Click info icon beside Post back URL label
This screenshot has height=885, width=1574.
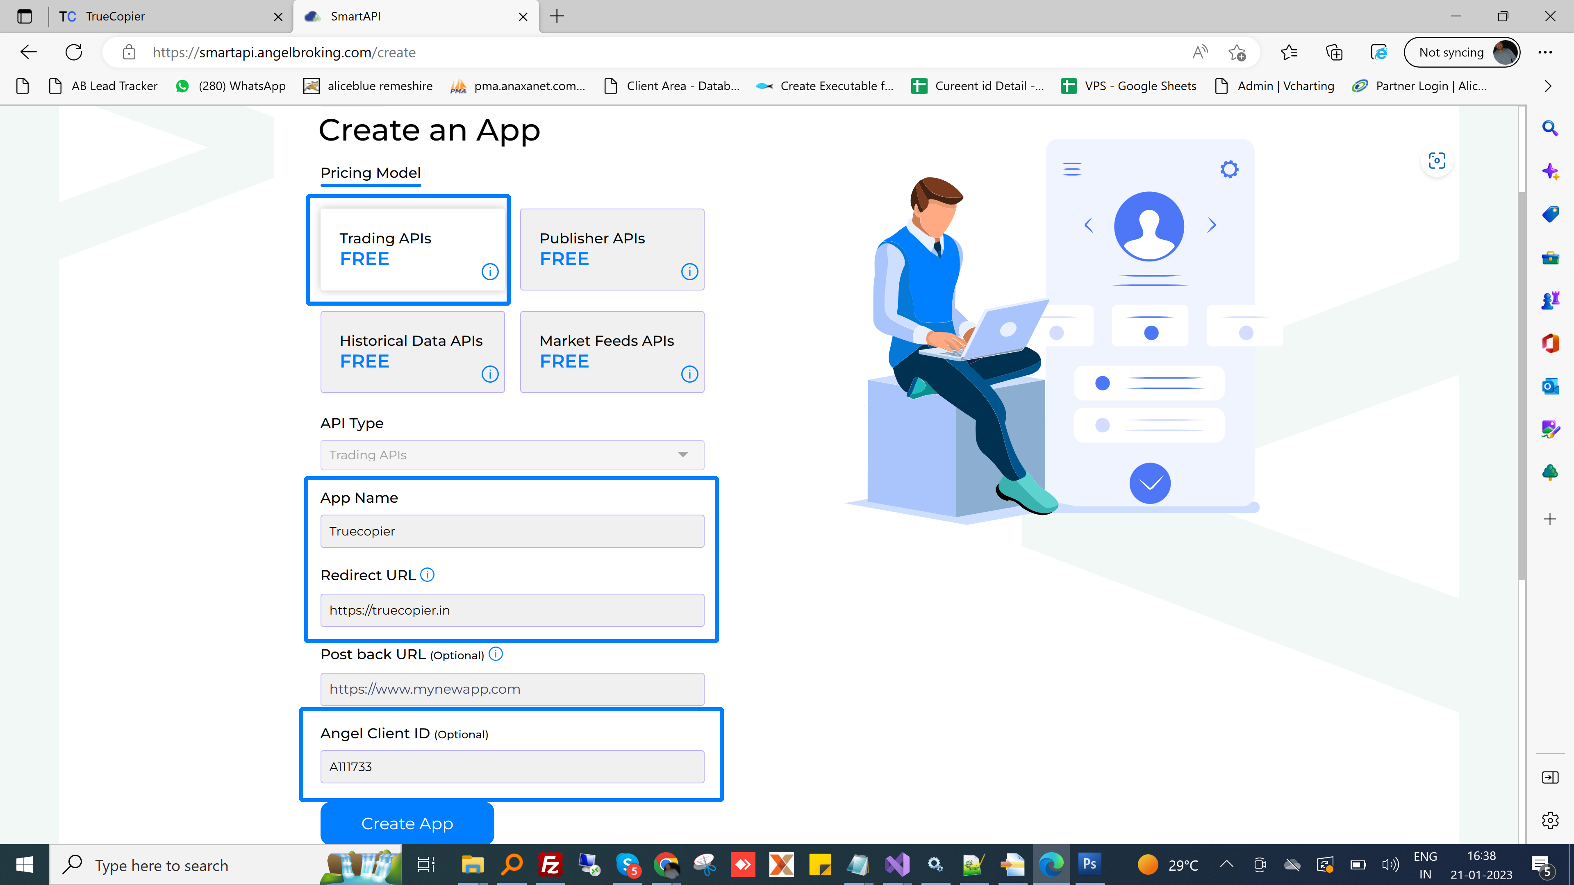[496, 654]
